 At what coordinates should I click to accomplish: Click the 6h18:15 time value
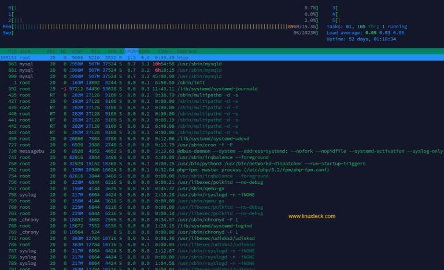165,70
